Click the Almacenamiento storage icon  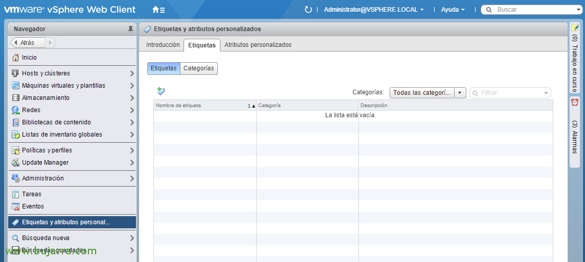click(x=15, y=98)
